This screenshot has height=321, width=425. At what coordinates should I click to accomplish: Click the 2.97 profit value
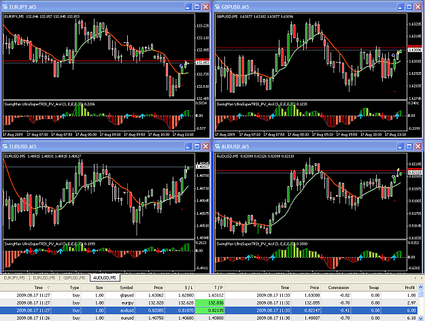pyautogui.click(x=411, y=303)
